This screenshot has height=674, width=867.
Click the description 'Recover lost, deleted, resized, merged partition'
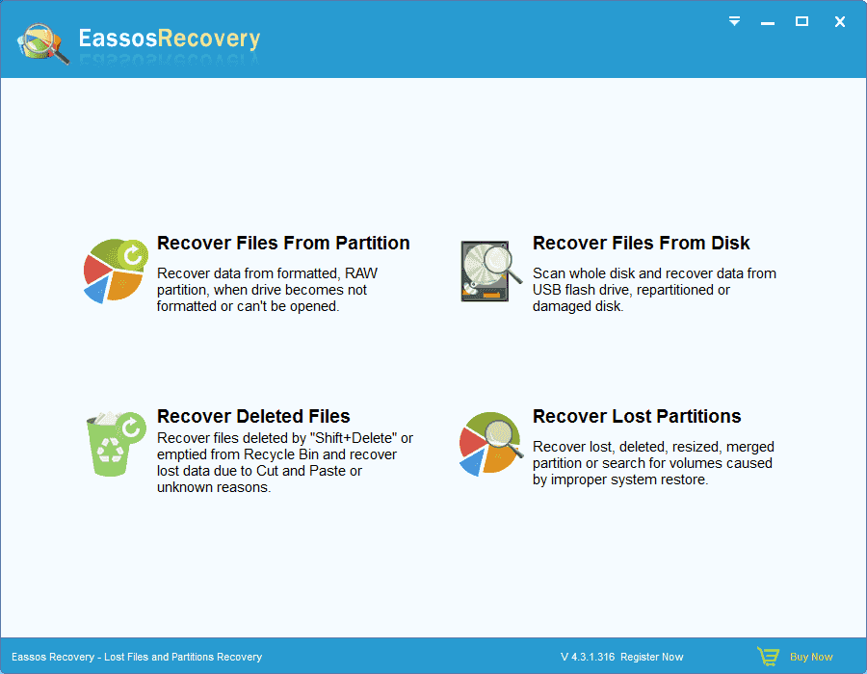point(653,463)
